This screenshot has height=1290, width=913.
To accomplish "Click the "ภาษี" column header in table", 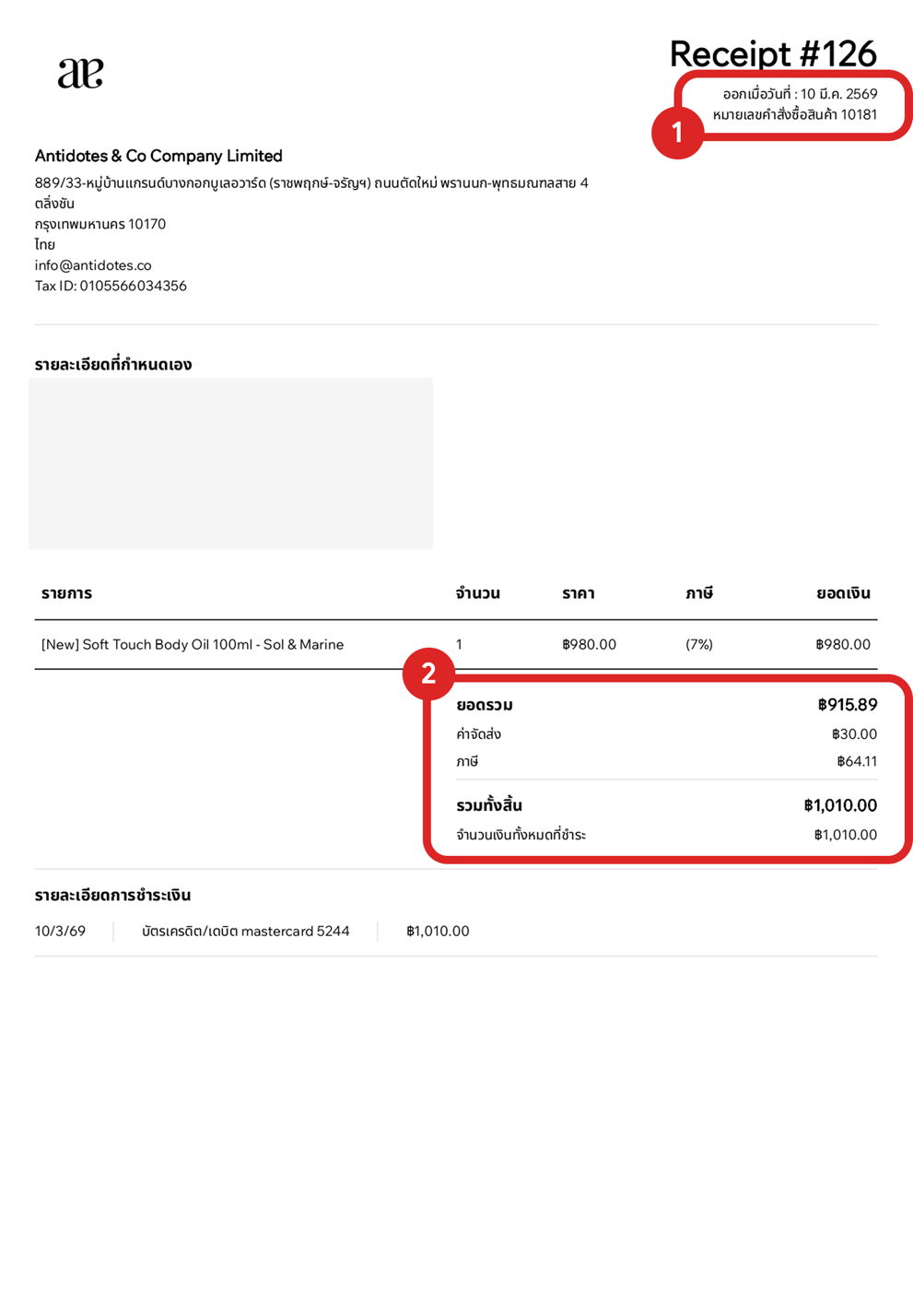I will pyautogui.click(x=699, y=593).
